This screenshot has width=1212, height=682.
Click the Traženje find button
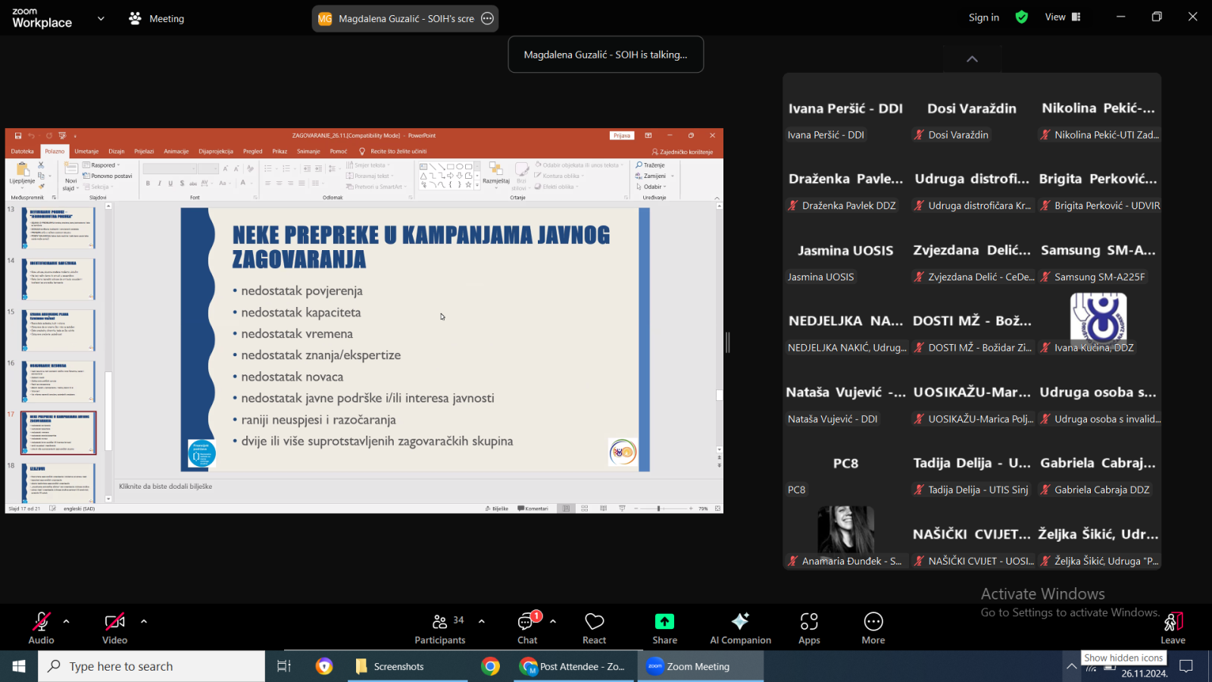click(651, 165)
